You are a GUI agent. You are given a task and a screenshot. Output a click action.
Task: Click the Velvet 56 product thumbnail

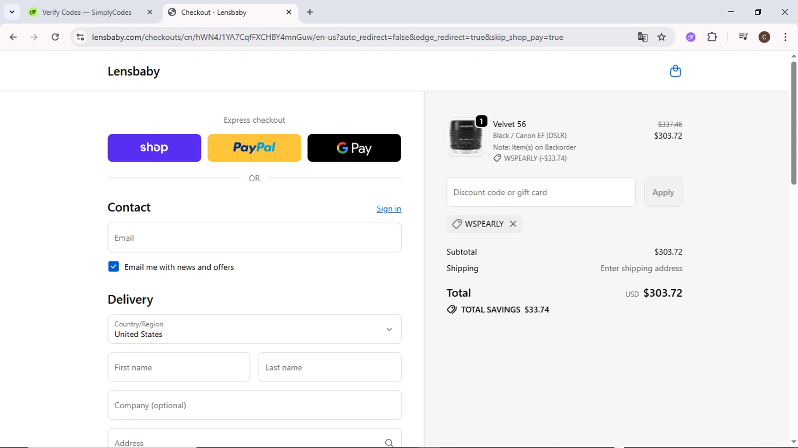click(x=465, y=137)
